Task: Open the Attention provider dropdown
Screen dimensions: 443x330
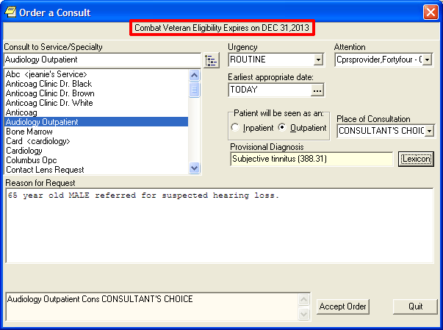Action: (x=428, y=60)
